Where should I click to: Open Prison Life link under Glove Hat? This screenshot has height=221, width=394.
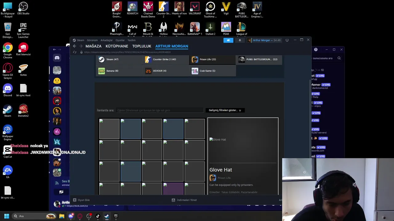pos(224,178)
